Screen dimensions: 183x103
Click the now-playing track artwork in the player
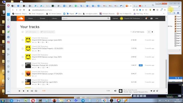coord(121,91)
